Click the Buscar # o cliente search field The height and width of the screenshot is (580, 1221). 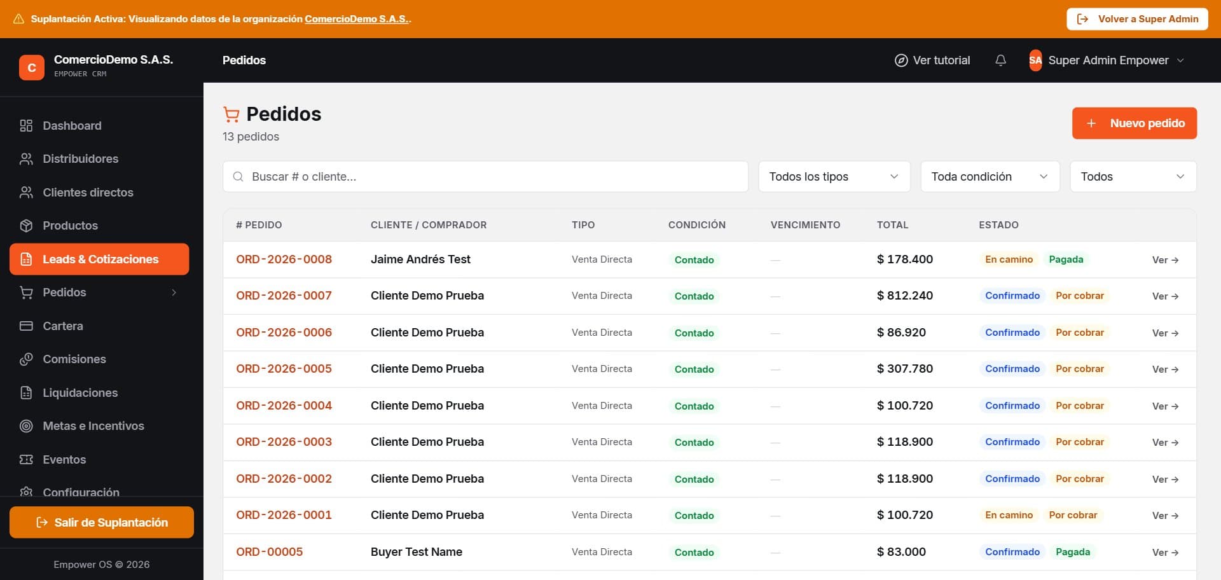pos(485,176)
